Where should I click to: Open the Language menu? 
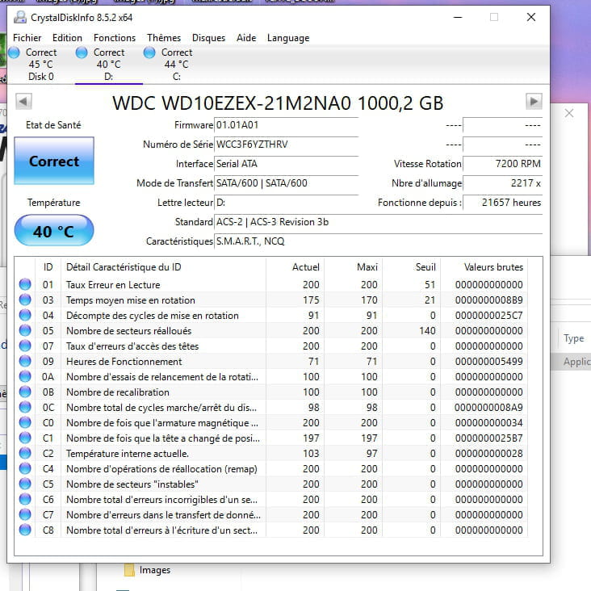tap(288, 38)
